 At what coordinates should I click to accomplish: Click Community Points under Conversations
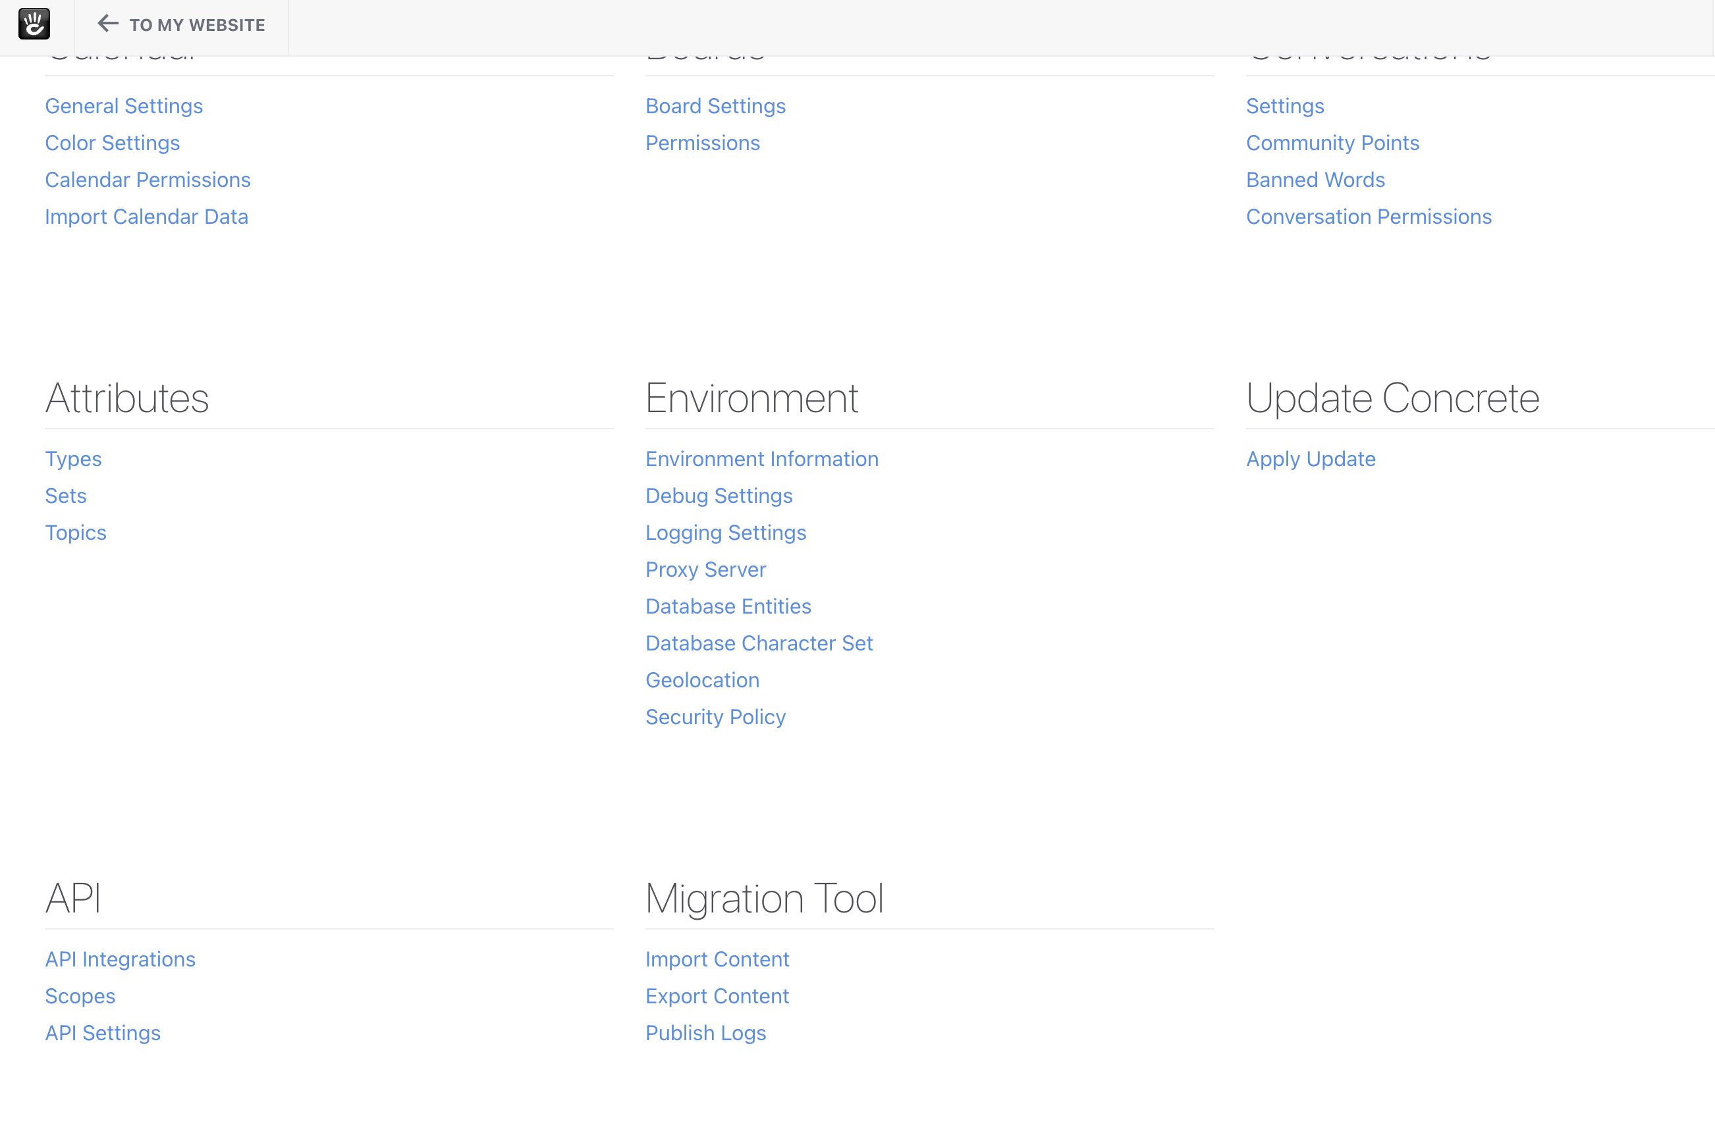1332,142
